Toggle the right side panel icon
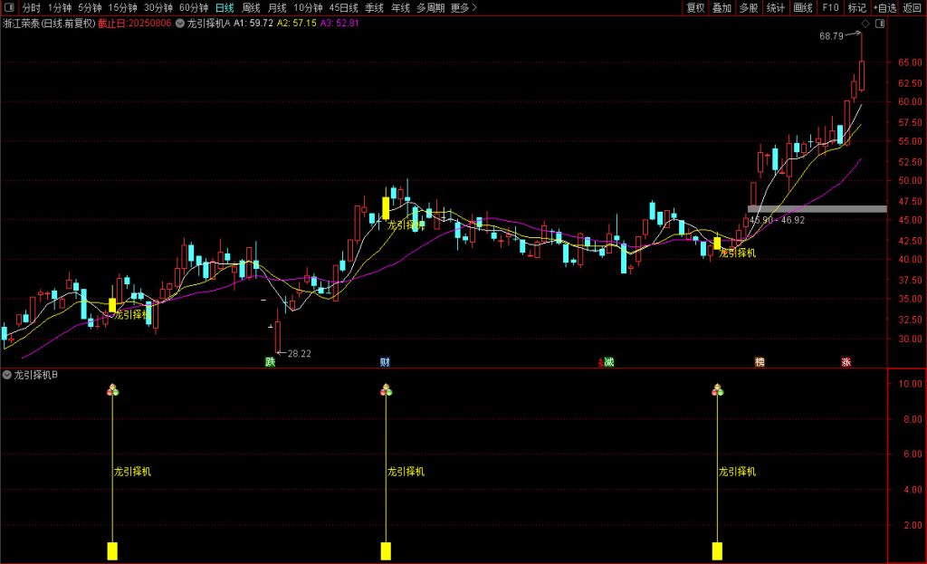The height and width of the screenshot is (564, 927). pos(879,23)
